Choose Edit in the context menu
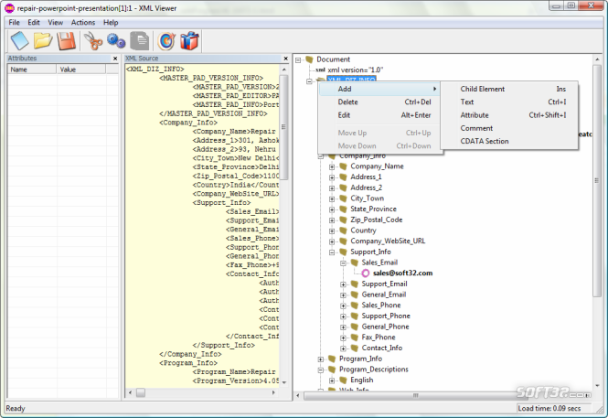The height and width of the screenshot is (418, 608). pyautogui.click(x=379, y=115)
